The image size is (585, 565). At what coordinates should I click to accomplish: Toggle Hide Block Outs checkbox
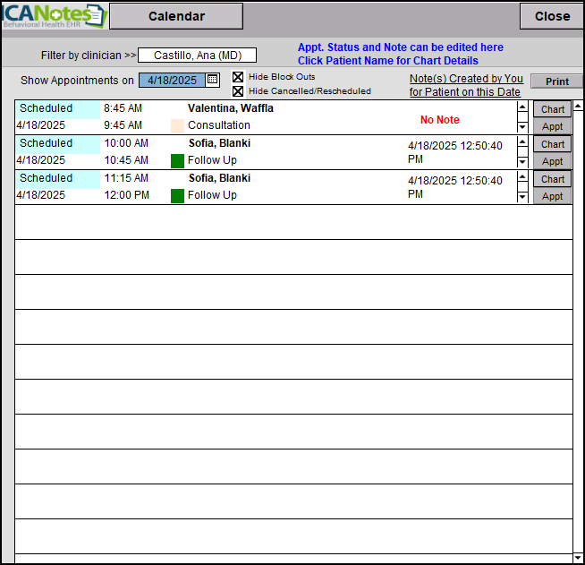pyautogui.click(x=238, y=77)
